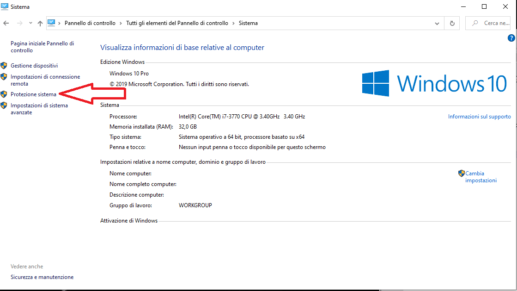This screenshot has height=291, width=517.
Task: Close the Sistema window
Action: pos(505,6)
